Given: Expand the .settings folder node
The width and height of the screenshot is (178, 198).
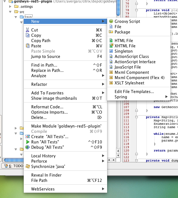Looking at the screenshot, I should click(10, 7).
